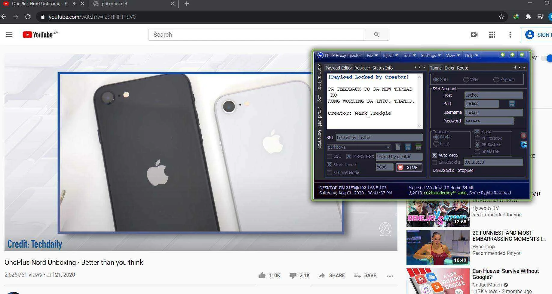Click the Internet Download Manager extension icon
The image size is (552, 294).
[516, 17]
